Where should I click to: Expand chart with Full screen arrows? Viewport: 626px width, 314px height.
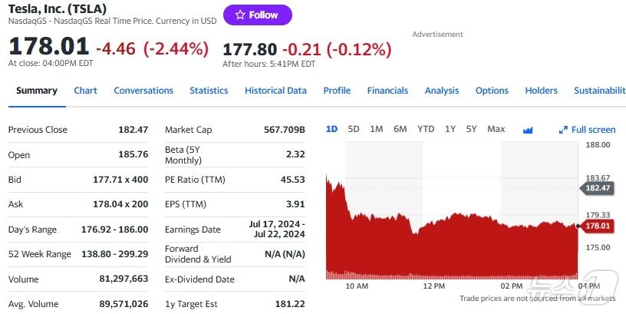tap(588, 130)
